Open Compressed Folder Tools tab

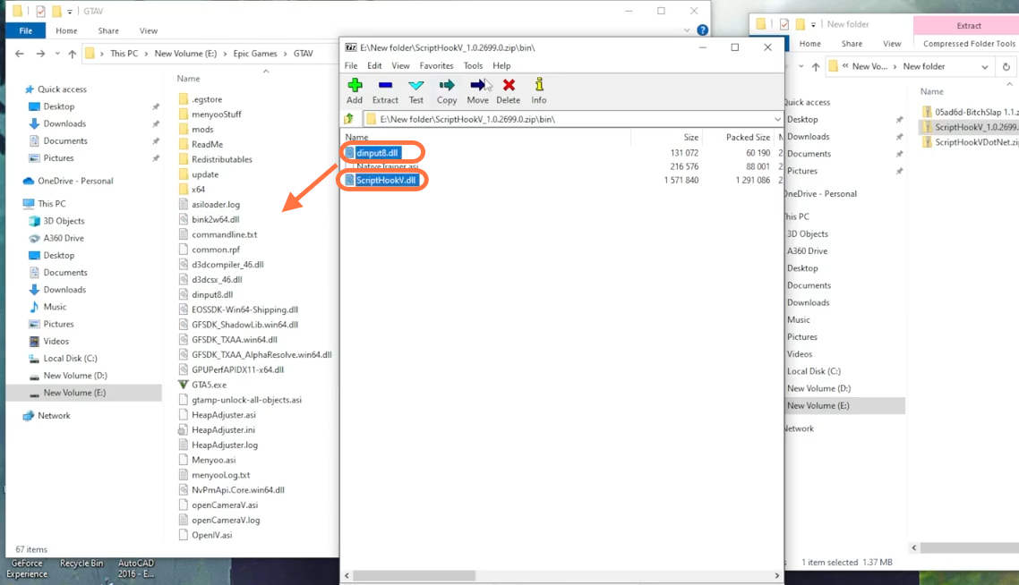point(968,44)
